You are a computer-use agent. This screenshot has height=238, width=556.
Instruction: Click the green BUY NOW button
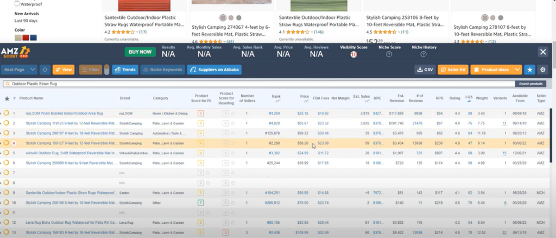pos(140,52)
